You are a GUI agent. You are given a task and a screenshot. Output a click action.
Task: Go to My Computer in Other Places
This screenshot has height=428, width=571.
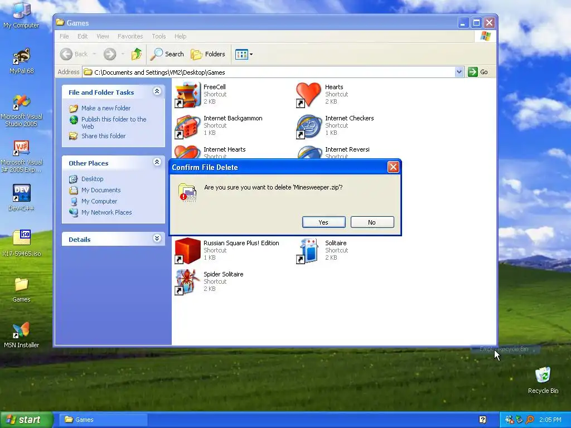[99, 201]
